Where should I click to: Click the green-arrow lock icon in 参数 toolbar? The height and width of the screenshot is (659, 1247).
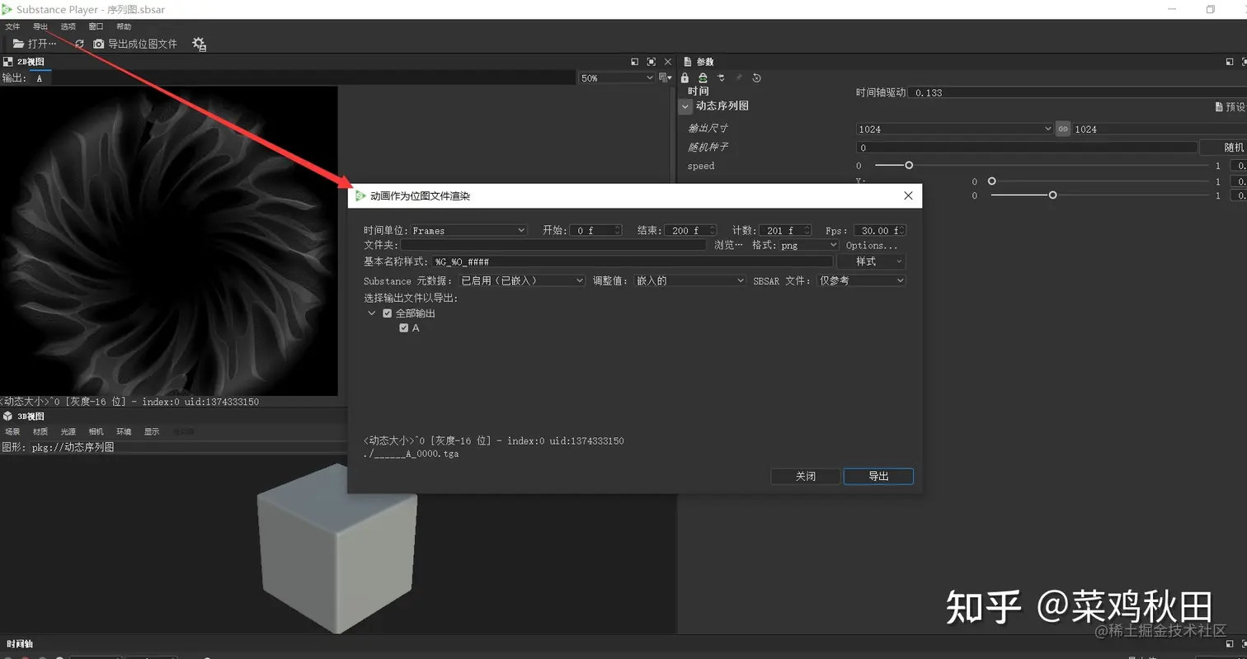pos(703,78)
